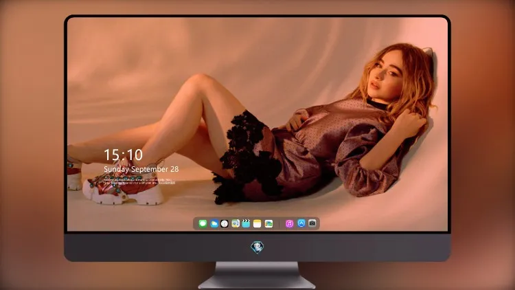Open the photo gallery app icon in the dock
Screen dimensions: 515x290
coord(268,223)
